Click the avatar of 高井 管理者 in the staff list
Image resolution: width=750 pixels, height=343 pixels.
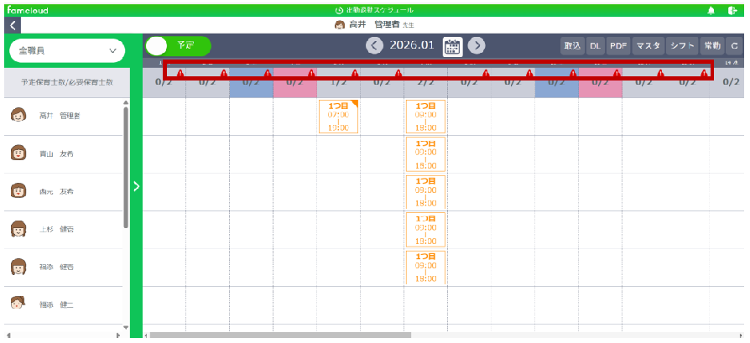pyautogui.click(x=18, y=116)
